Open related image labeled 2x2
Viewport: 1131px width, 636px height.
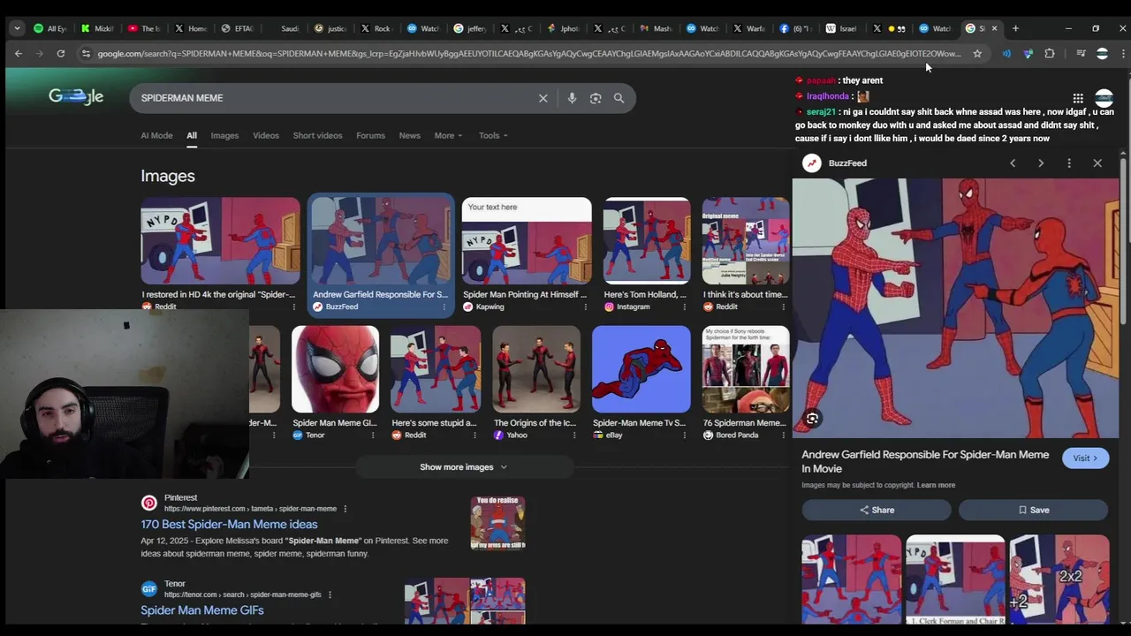tap(1059, 579)
